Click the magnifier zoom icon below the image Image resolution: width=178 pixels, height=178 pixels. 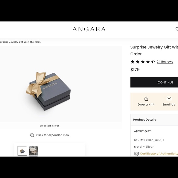click(32, 135)
